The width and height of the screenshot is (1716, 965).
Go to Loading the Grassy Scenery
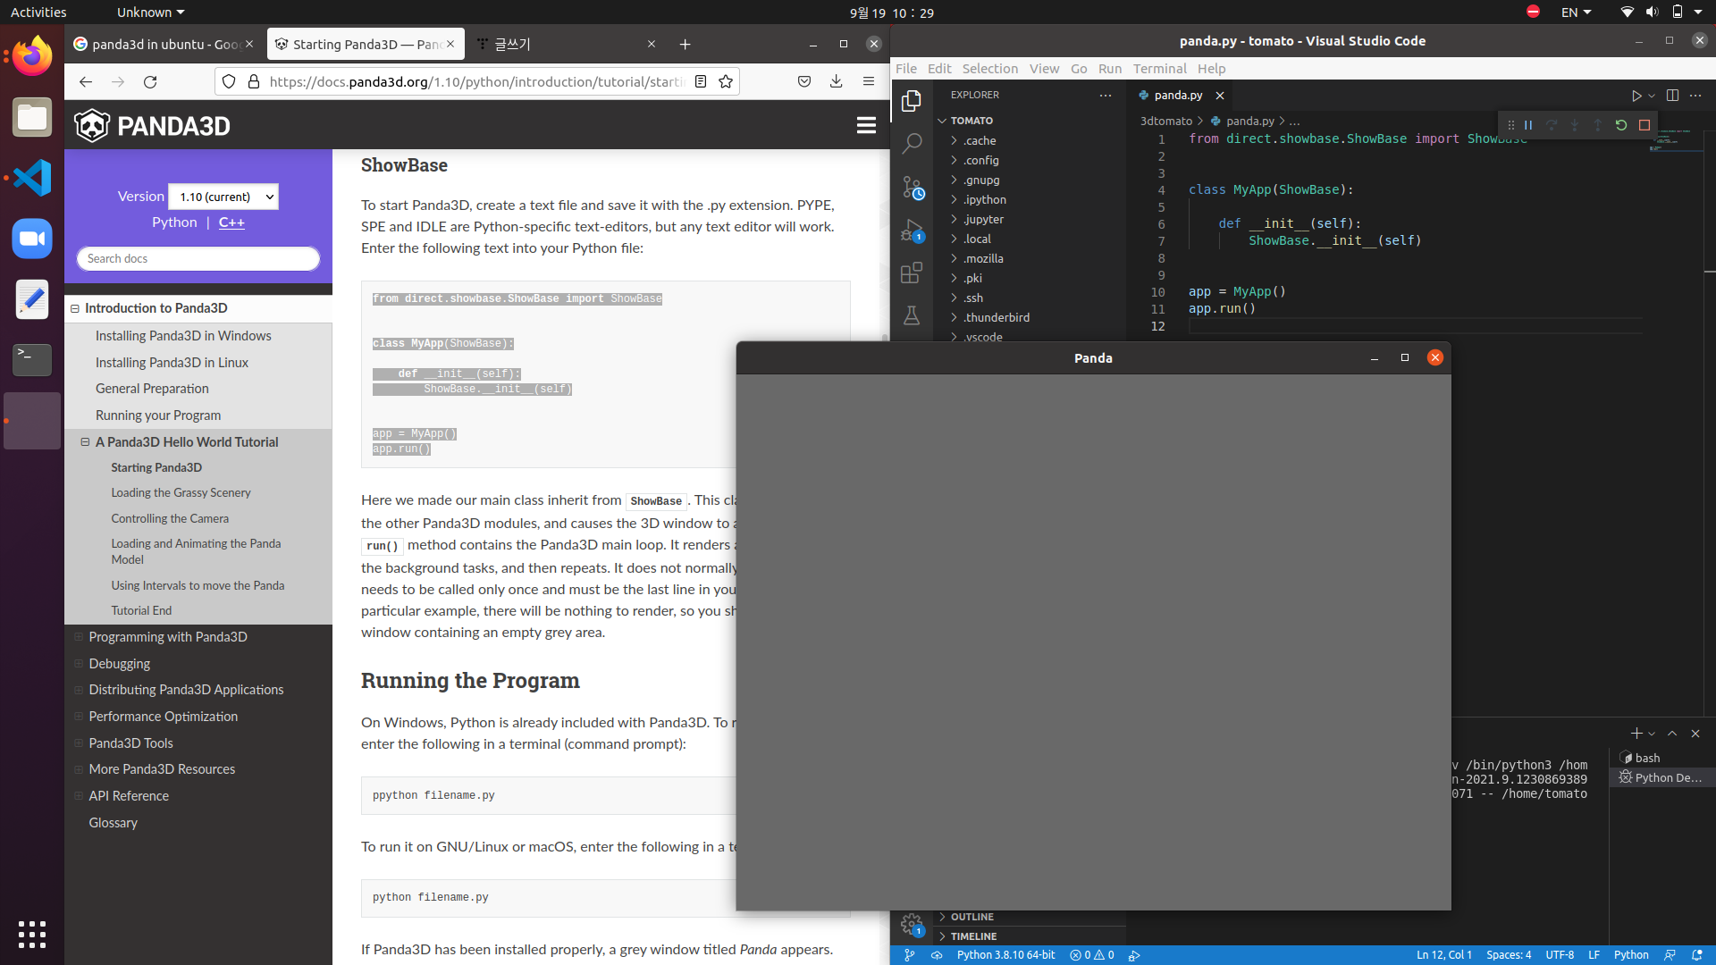181,493
